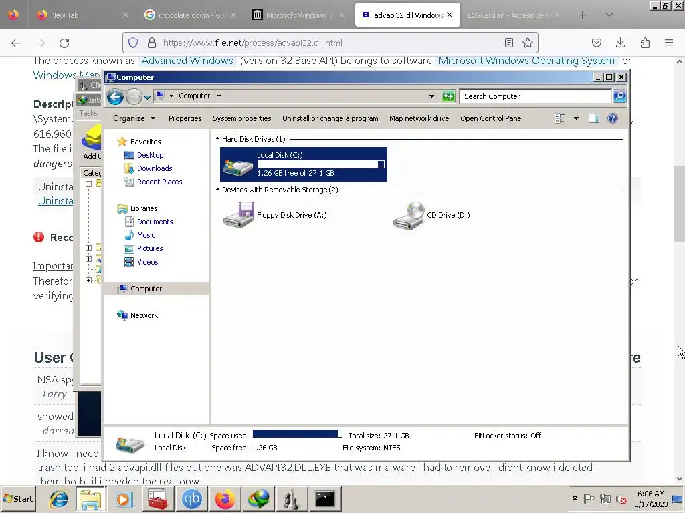The height and width of the screenshot is (513, 685).
Task: Collapse the Hard Disk Drives group
Action: (x=218, y=139)
